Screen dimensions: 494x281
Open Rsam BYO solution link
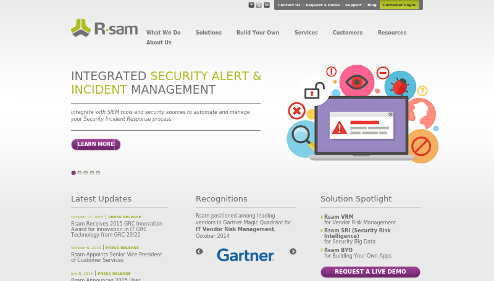[338, 250]
